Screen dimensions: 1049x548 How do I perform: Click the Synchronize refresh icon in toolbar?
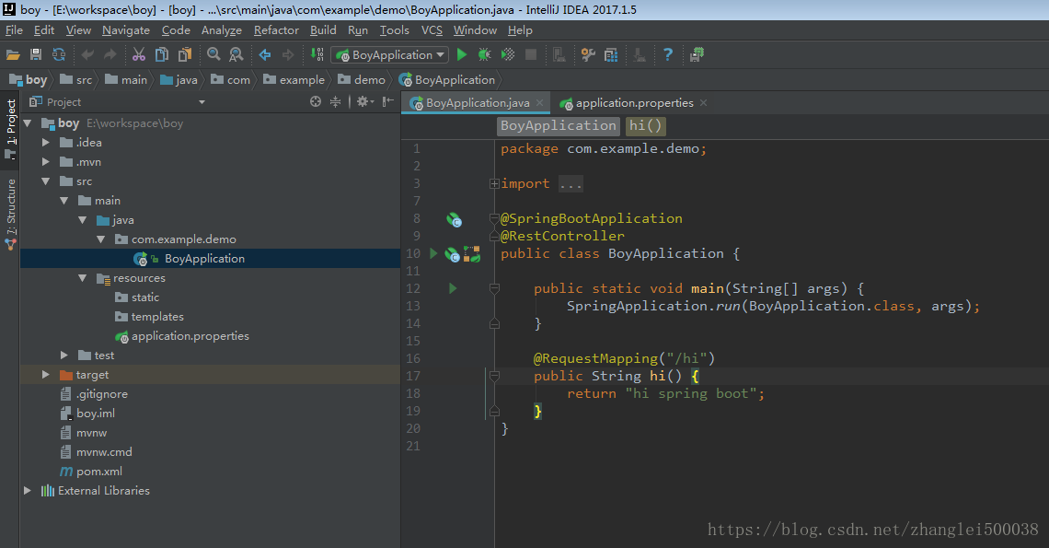tap(59, 55)
